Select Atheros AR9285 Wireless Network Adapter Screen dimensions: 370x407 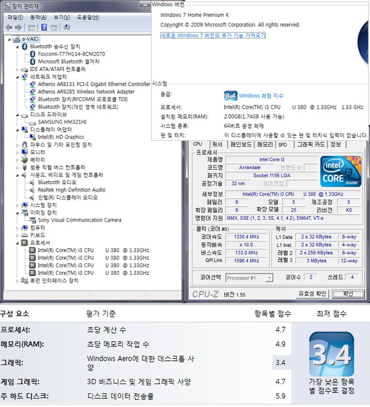(x=86, y=91)
